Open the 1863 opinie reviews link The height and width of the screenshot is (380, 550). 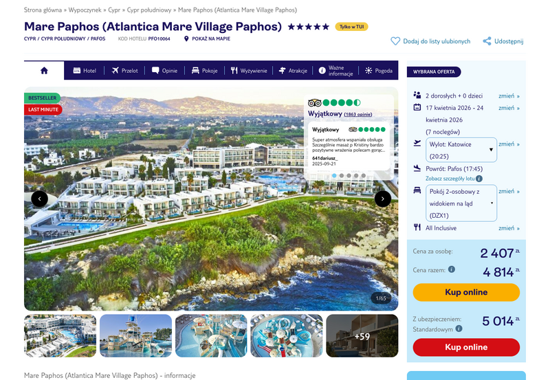point(357,114)
